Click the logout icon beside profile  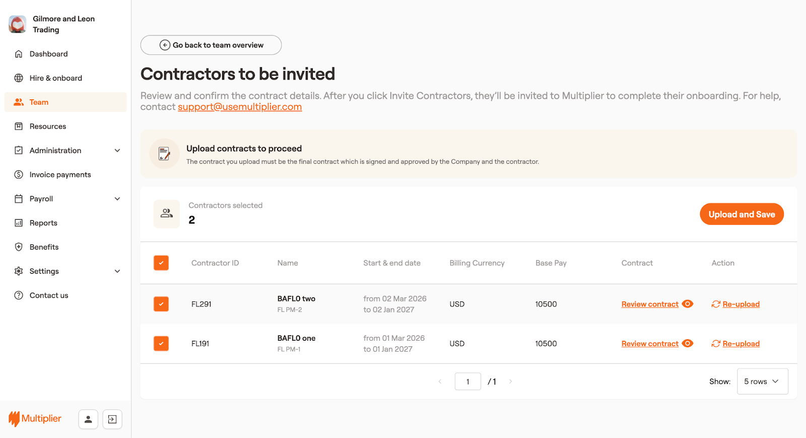tap(112, 419)
